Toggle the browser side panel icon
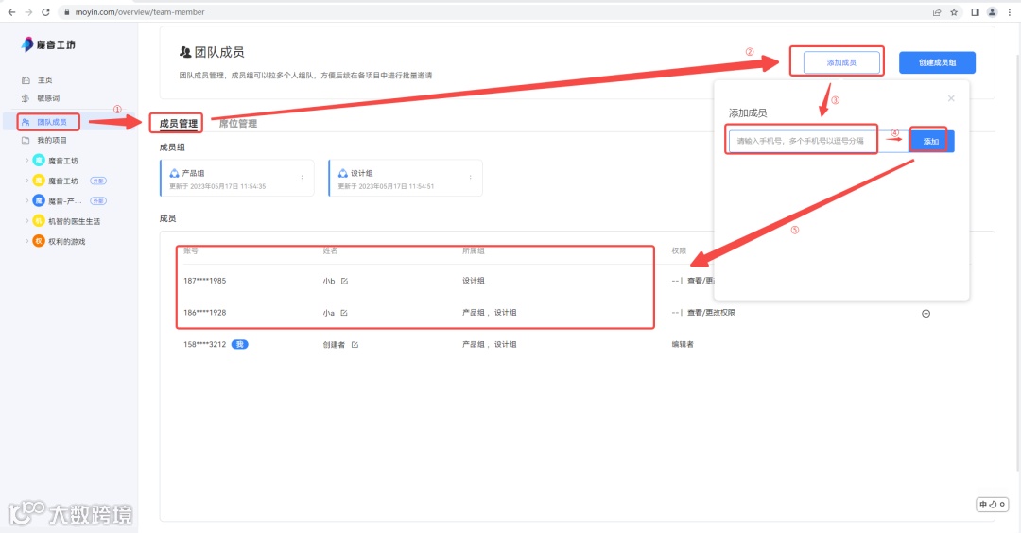Image resolution: width=1021 pixels, height=533 pixels. click(975, 11)
